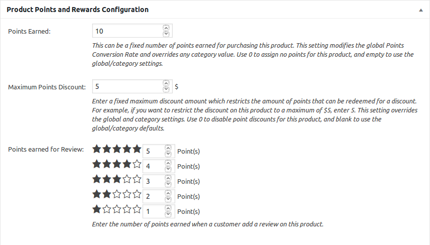Click the four-star review points field
This screenshot has width=430, height=245.
click(x=153, y=166)
